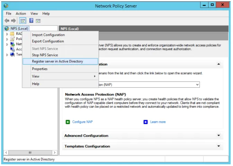Image resolution: width=233 pixels, height=166 pixels.
Task: Click the Accounting icon in tree
Action: 12,49
